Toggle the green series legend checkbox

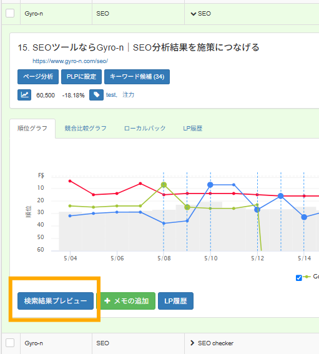click(298, 278)
